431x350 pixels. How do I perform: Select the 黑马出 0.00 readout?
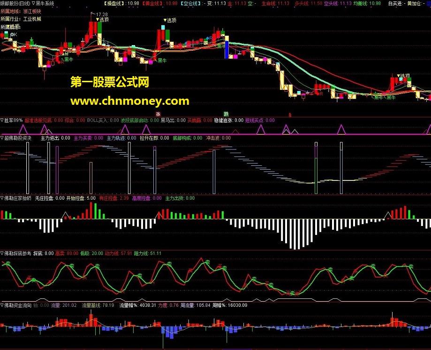point(173,120)
